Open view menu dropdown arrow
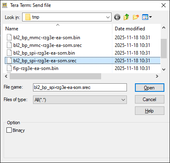Screen dimensions: 170x163 [x=151, y=17]
